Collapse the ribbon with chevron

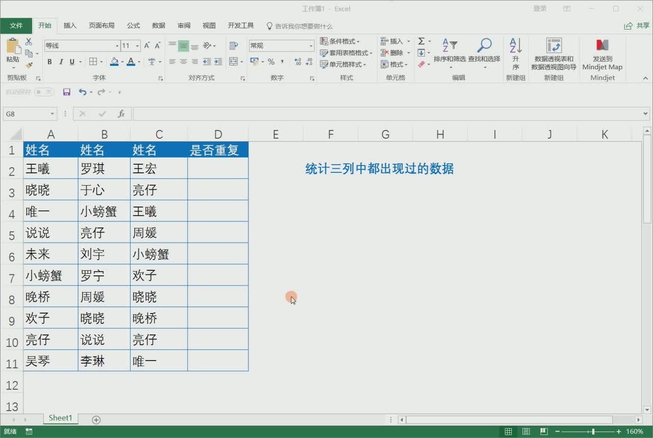coord(645,78)
